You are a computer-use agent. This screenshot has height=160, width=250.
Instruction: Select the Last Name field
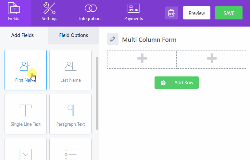click(x=70, y=70)
